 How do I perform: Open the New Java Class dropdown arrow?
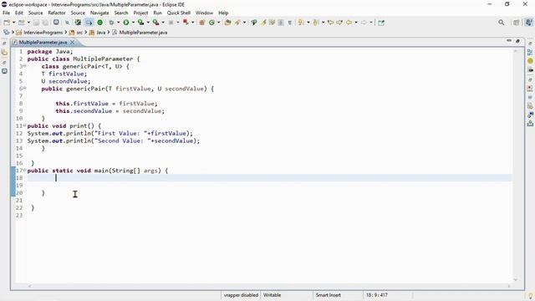point(218,23)
